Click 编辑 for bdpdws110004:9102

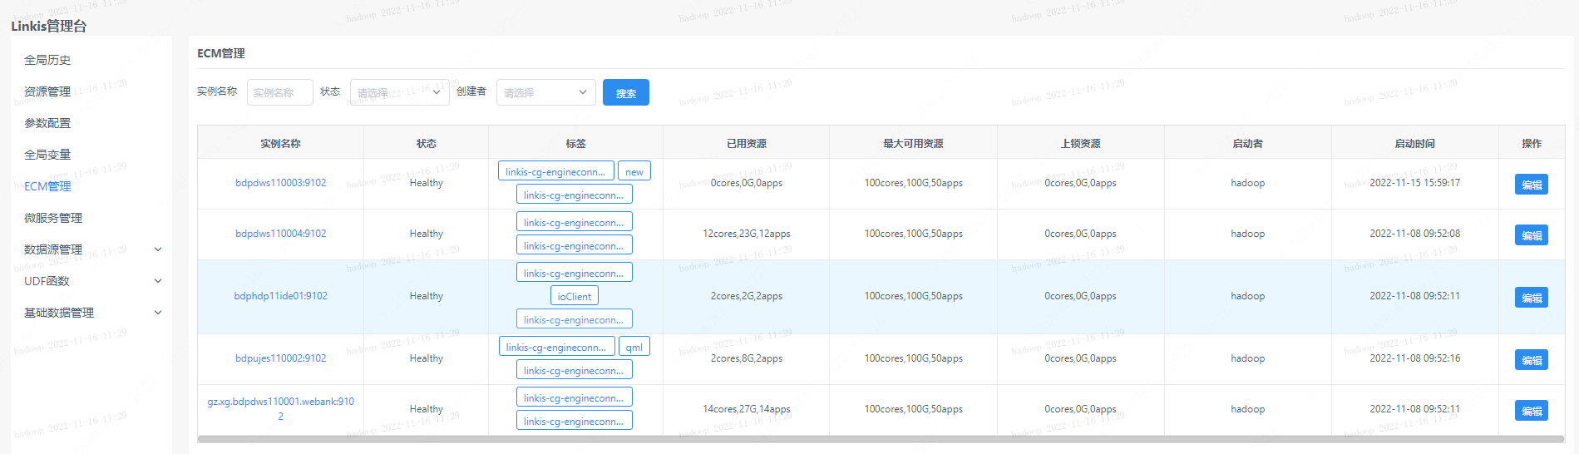(x=1531, y=235)
